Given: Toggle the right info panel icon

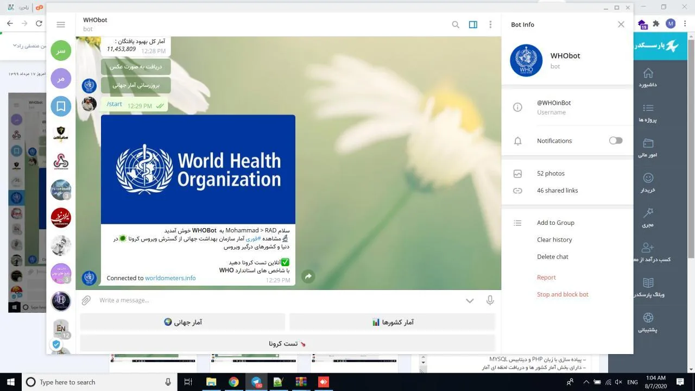Looking at the screenshot, I should pyautogui.click(x=473, y=24).
